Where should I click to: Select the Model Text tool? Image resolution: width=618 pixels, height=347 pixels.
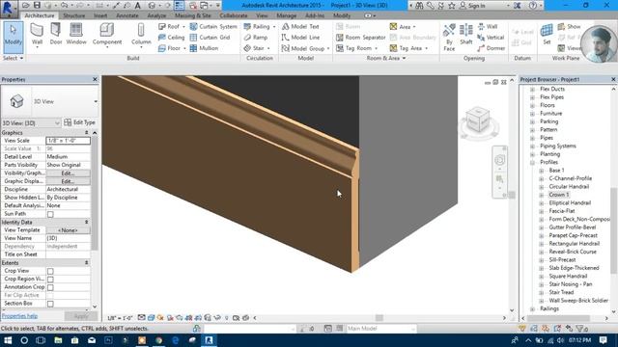tap(300, 26)
